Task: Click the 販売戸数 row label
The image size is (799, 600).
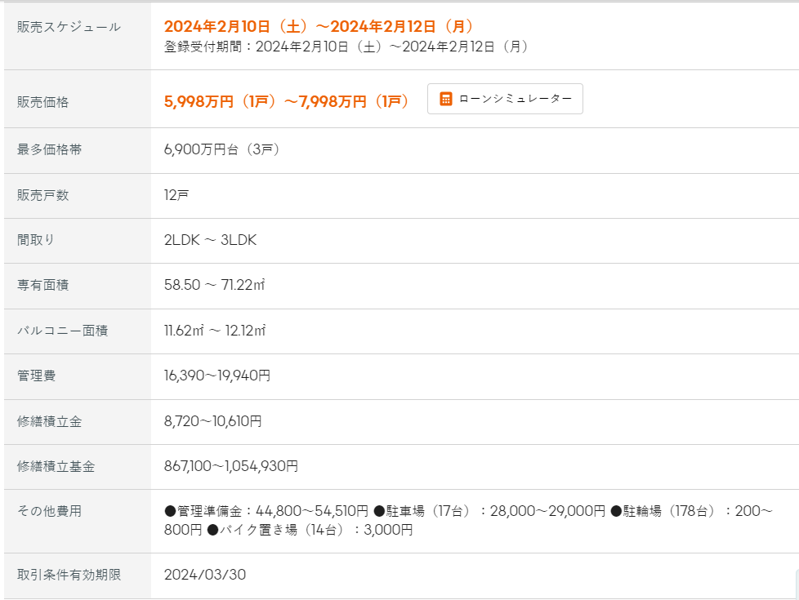Action: (x=42, y=195)
